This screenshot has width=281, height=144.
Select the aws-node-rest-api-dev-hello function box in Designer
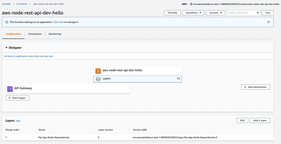[138, 71]
